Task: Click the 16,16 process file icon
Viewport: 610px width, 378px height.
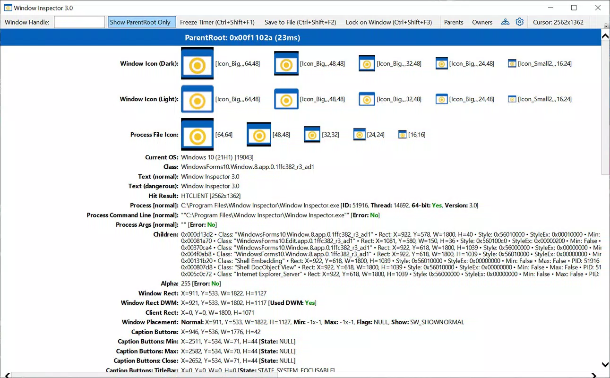Action: point(403,135)
